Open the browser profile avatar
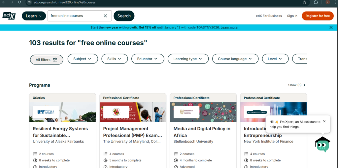 [328, 2]
